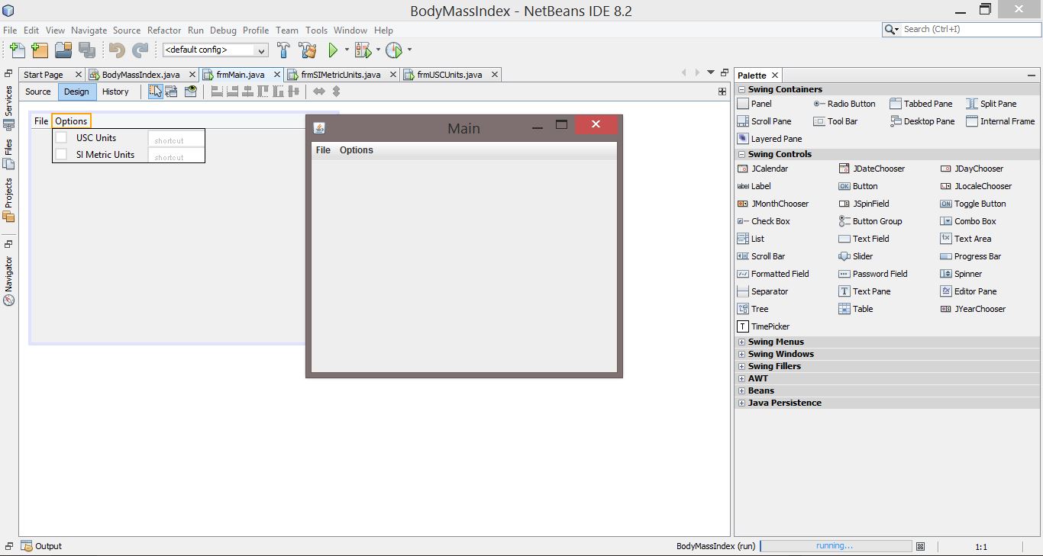Viewport: 1043px width, 556px height.
Task: Click the New File toolbar icon
Action: tap(17, 50)
